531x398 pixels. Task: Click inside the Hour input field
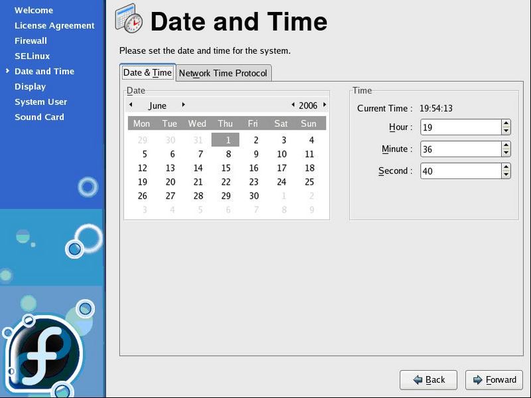(460, 127)
